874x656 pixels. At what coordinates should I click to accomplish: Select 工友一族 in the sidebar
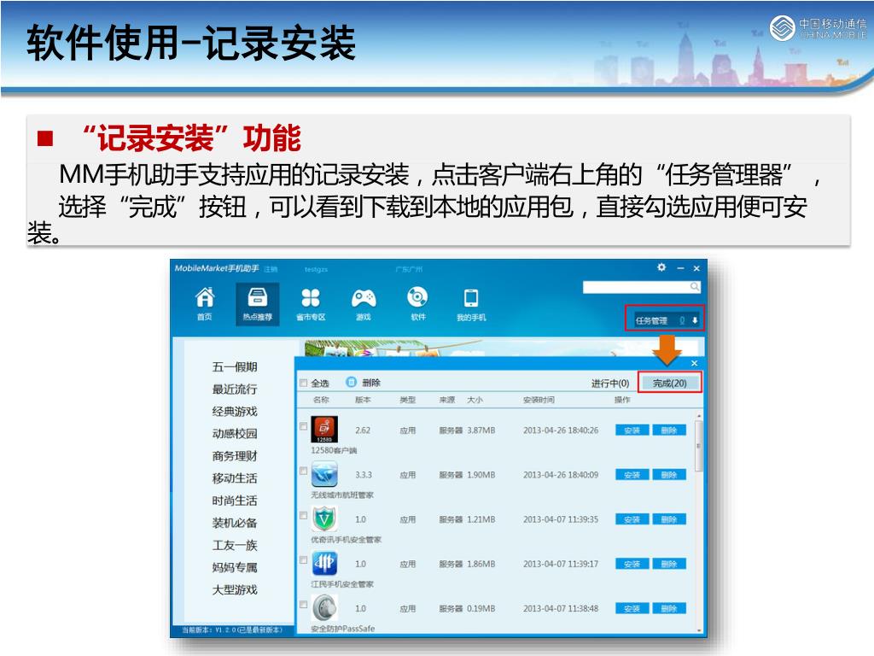(235, 545)
